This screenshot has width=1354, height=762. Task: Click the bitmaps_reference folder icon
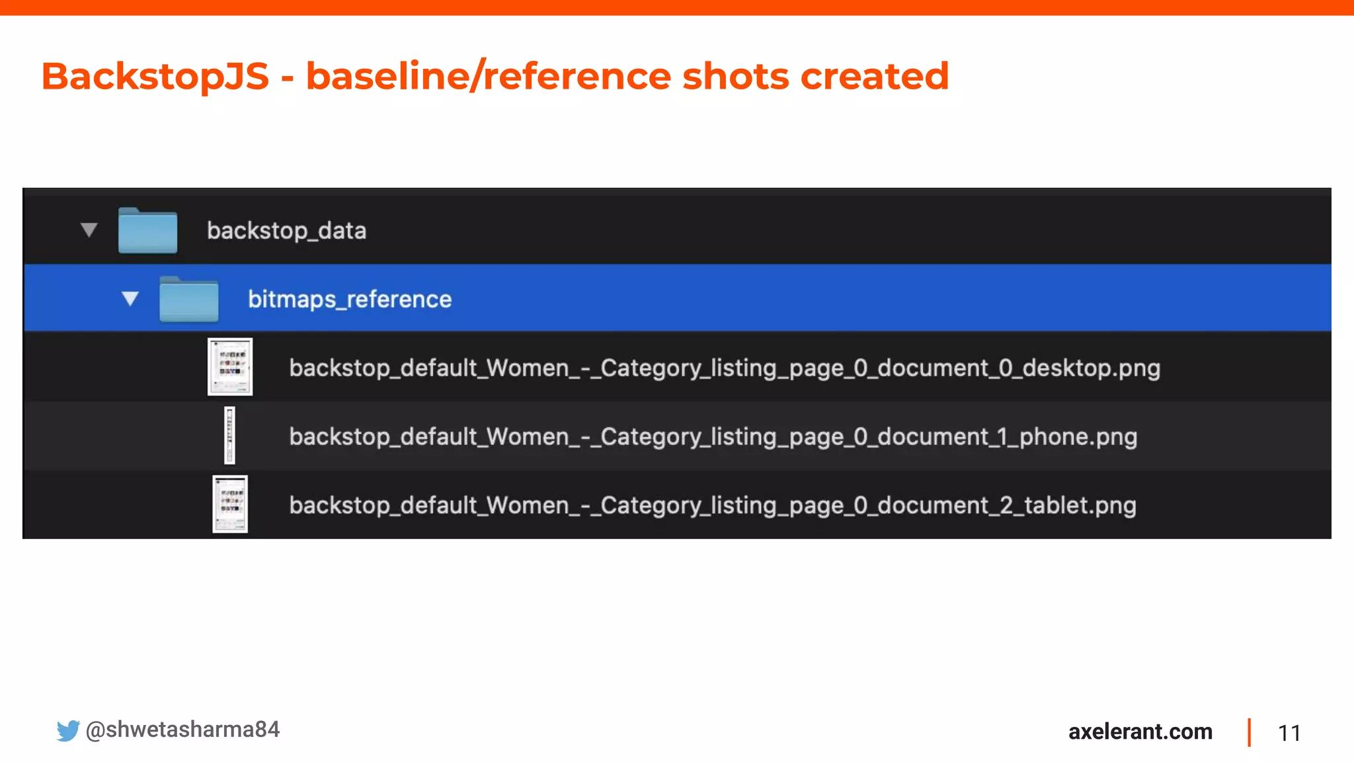point(189,299)
